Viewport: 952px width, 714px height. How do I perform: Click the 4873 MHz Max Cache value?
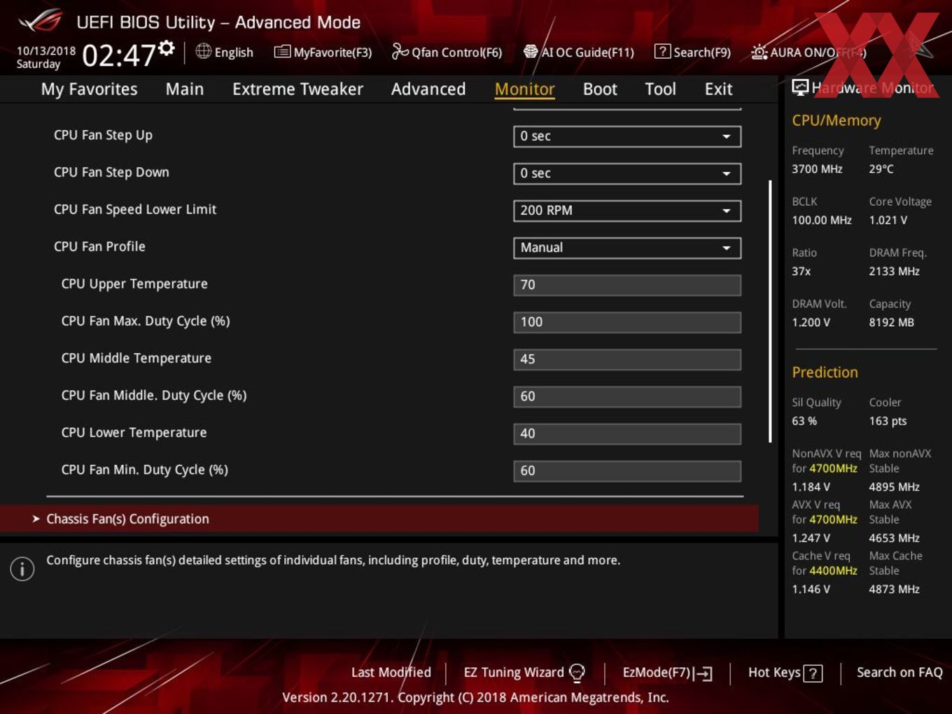894,589
